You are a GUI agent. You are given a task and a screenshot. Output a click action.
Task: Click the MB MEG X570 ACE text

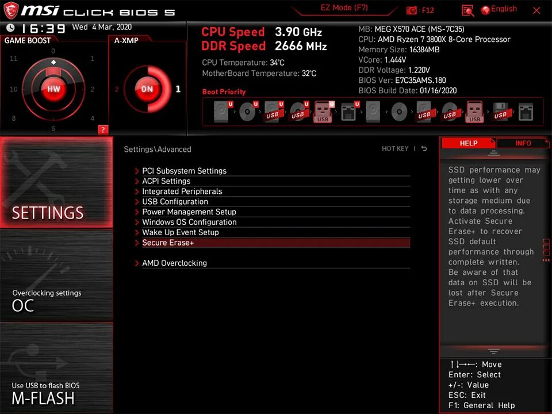pos(411,29)
